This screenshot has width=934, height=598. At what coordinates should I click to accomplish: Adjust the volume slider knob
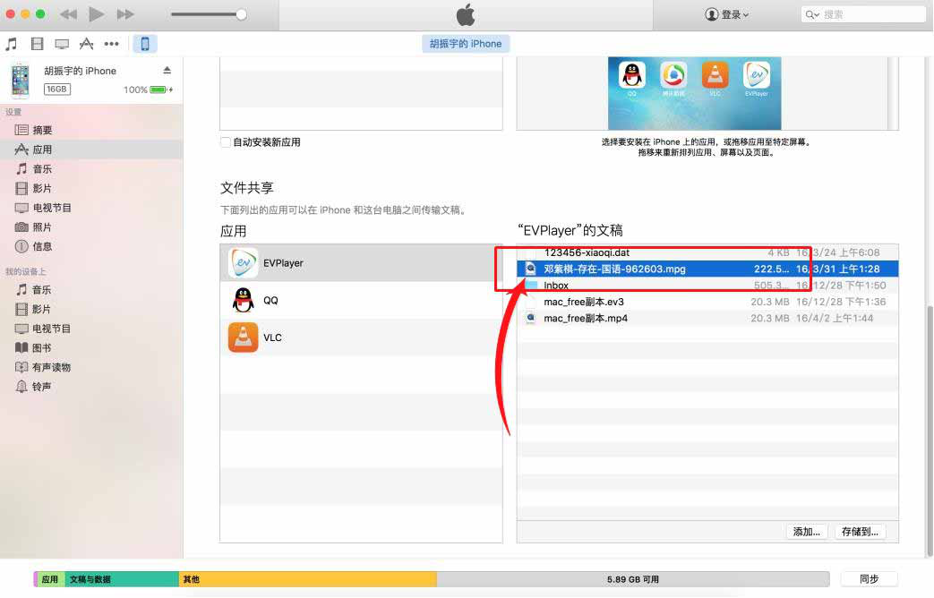[241, 14]
